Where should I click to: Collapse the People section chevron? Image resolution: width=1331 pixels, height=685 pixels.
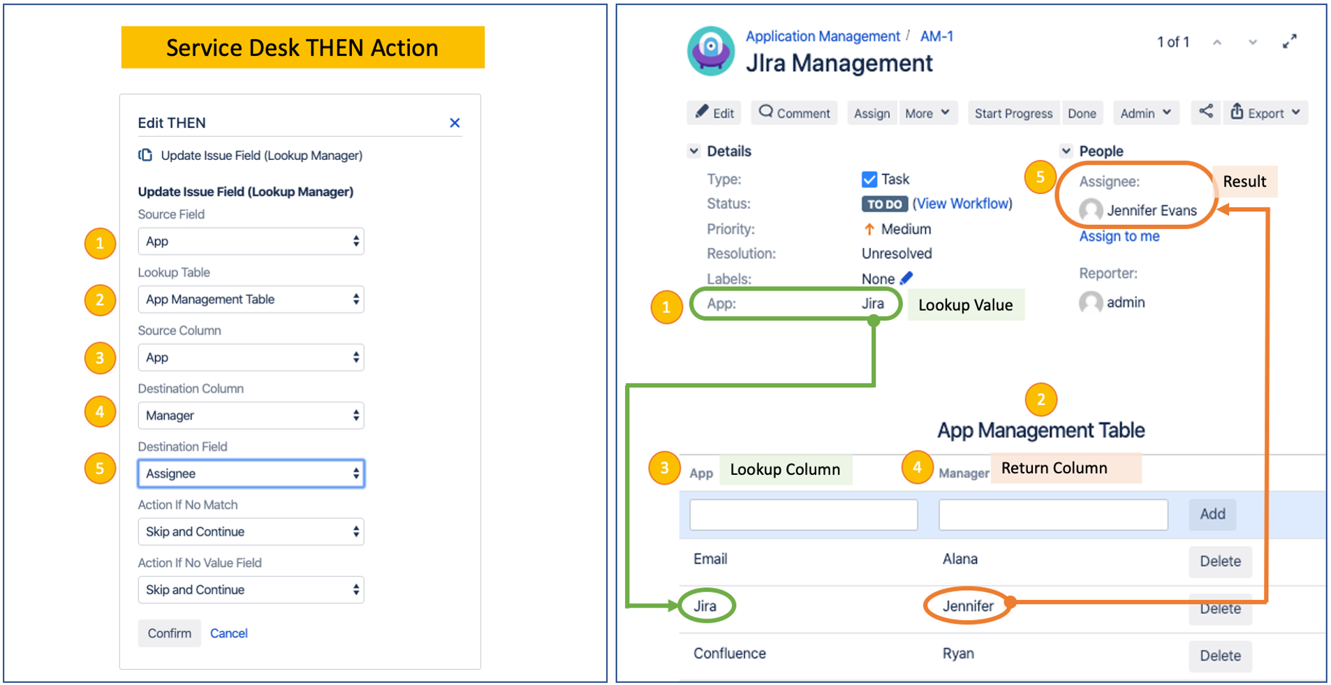pyautogui.click(x=1066, y=151)
